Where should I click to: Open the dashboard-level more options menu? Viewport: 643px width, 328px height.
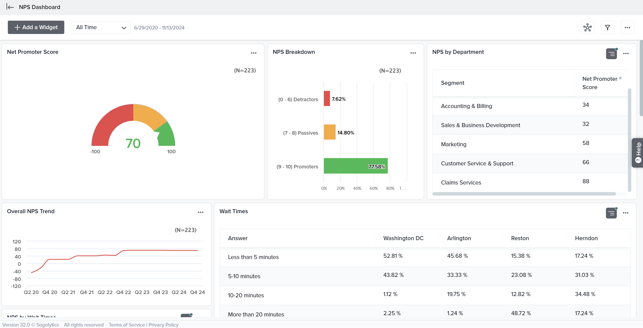pos(628,27)
